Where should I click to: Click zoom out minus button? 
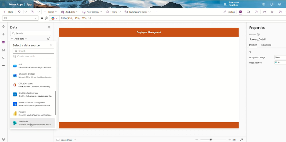196,140
